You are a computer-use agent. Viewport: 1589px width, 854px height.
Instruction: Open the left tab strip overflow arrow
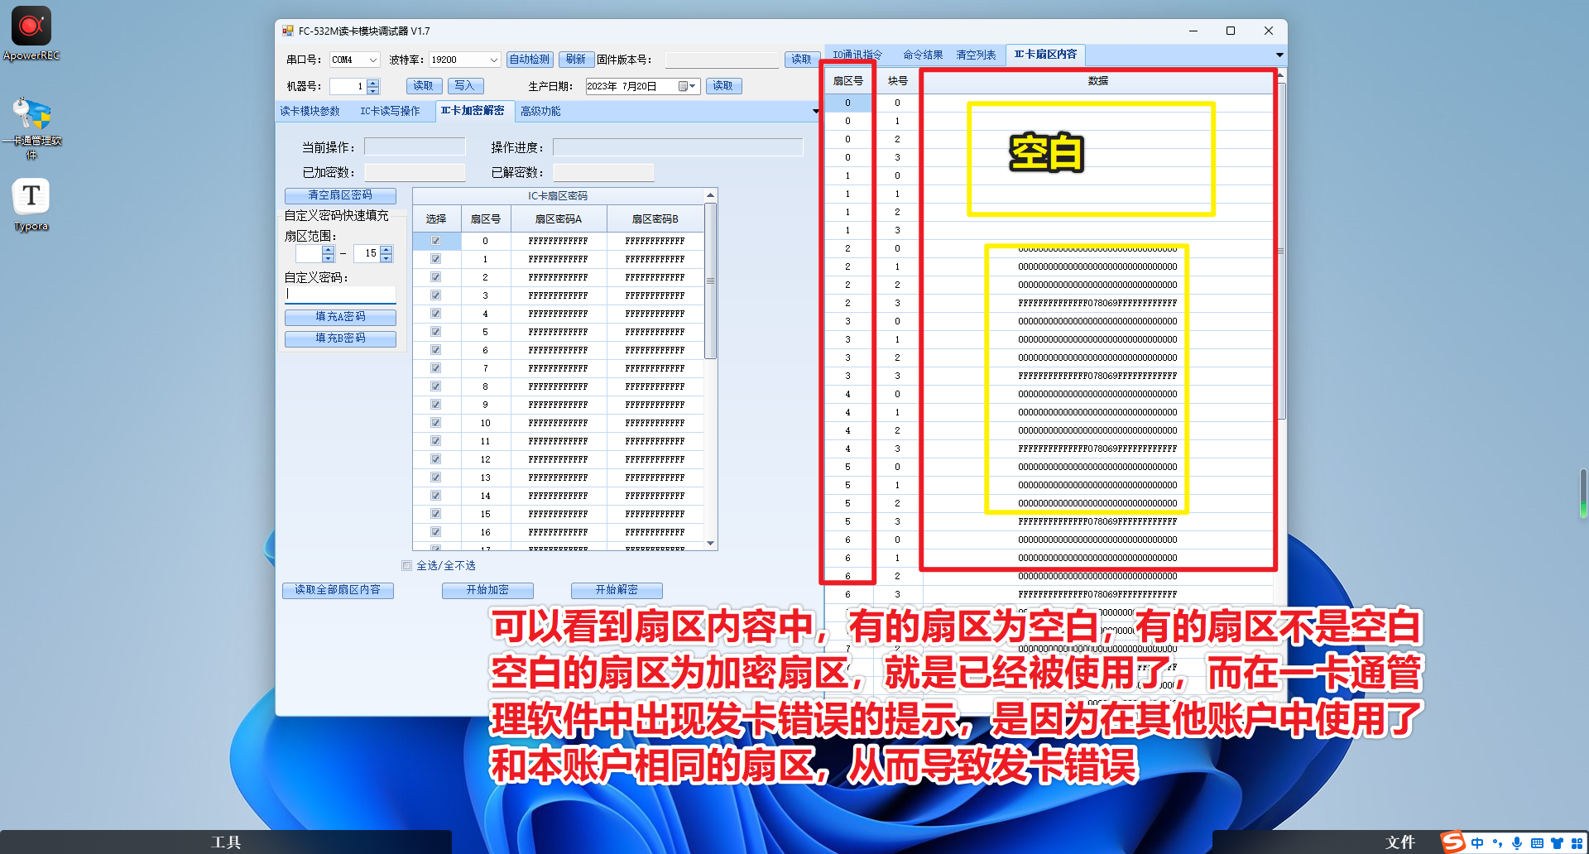(816, 111)
